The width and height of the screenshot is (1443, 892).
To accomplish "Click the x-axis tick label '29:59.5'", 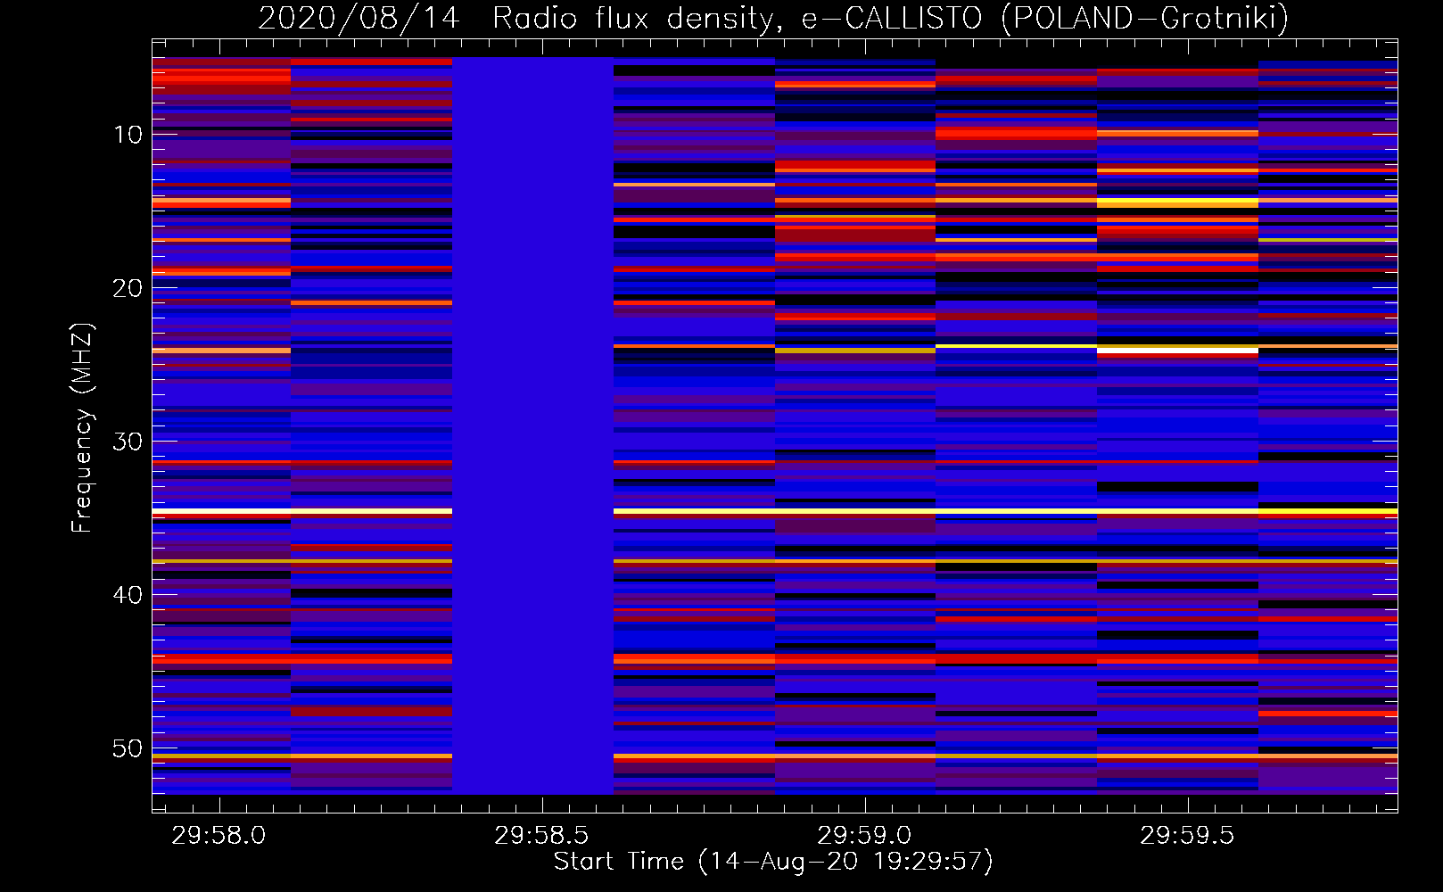I will tap(1187, 836).
